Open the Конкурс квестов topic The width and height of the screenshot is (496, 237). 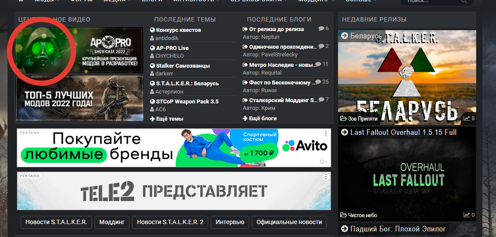click(x=179, y=30)
